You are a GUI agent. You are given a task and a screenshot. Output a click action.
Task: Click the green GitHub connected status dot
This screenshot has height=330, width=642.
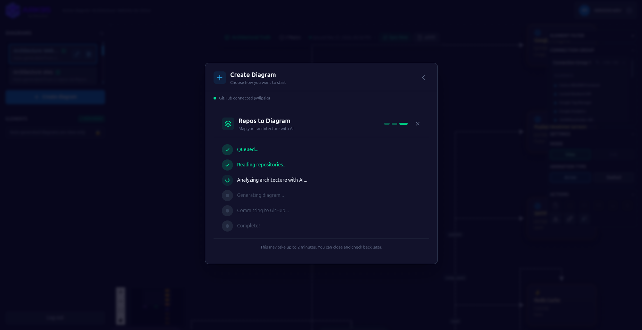(x=215, y=98)
